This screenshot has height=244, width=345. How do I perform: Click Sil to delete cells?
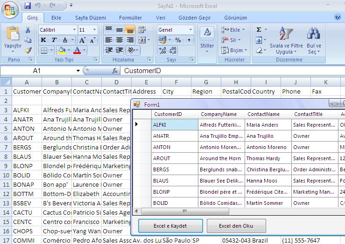pos(231,40)
